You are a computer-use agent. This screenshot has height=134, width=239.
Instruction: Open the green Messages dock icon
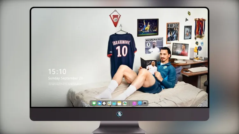[94, 104]
